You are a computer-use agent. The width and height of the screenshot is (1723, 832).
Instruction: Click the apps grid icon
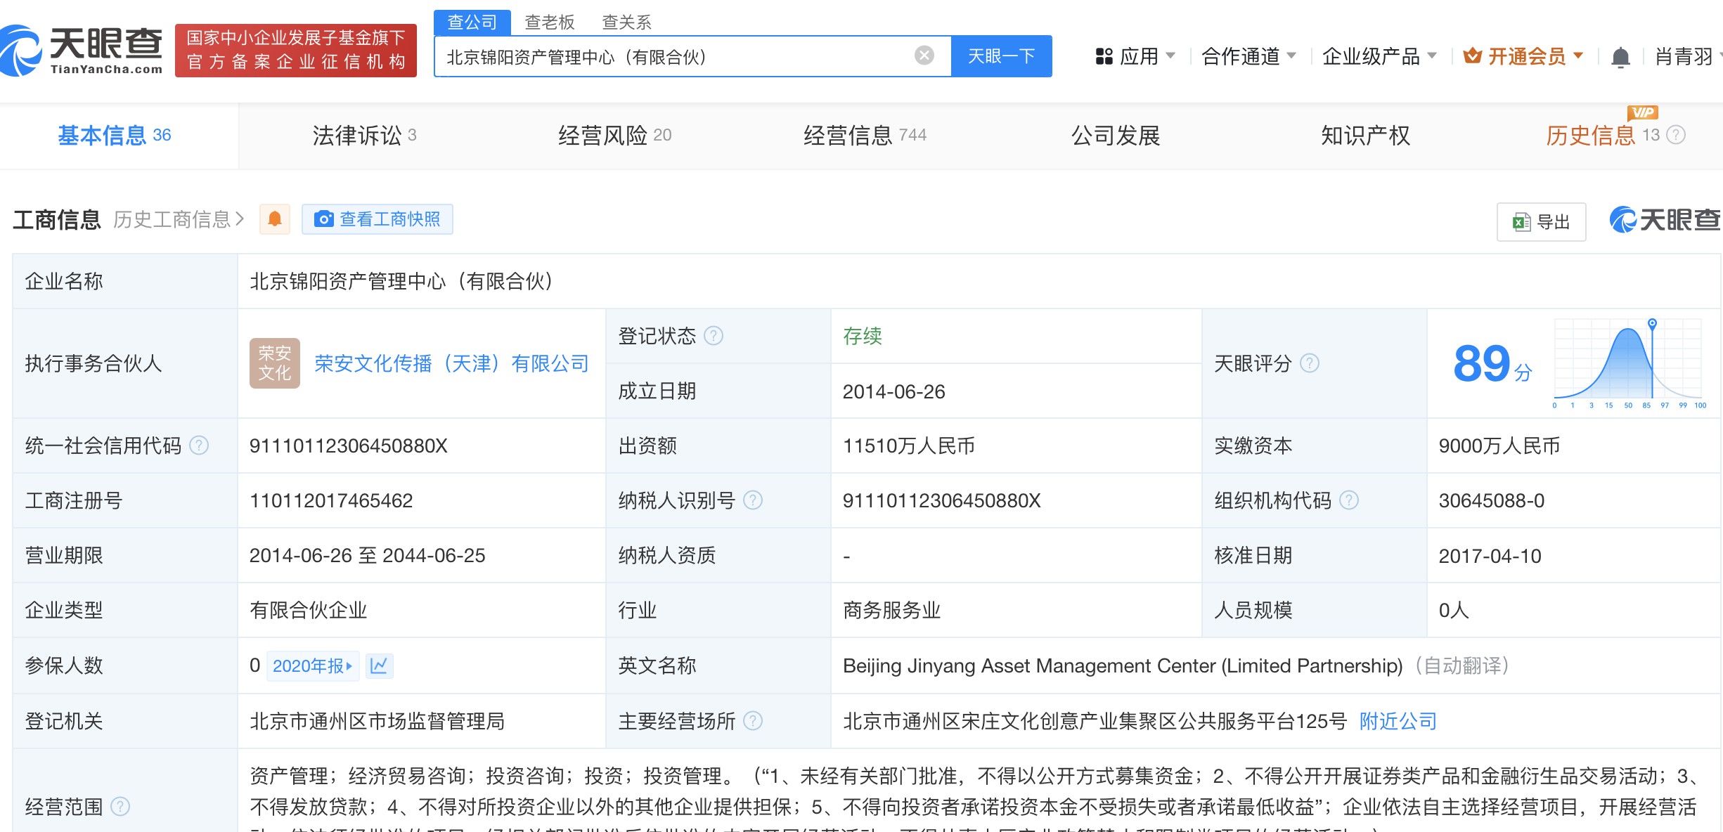[1104, 56]
